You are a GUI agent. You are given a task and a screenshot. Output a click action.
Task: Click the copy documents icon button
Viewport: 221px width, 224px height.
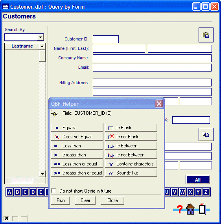206,134
